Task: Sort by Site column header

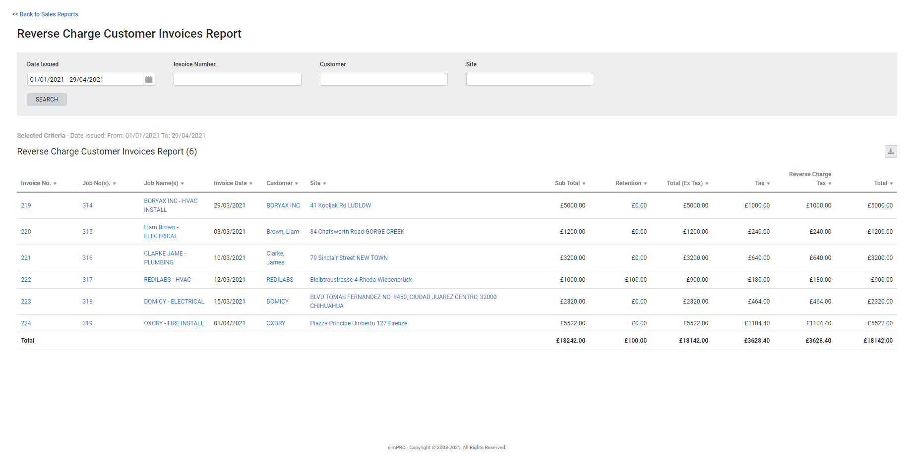Action: [x=318, y=183]
